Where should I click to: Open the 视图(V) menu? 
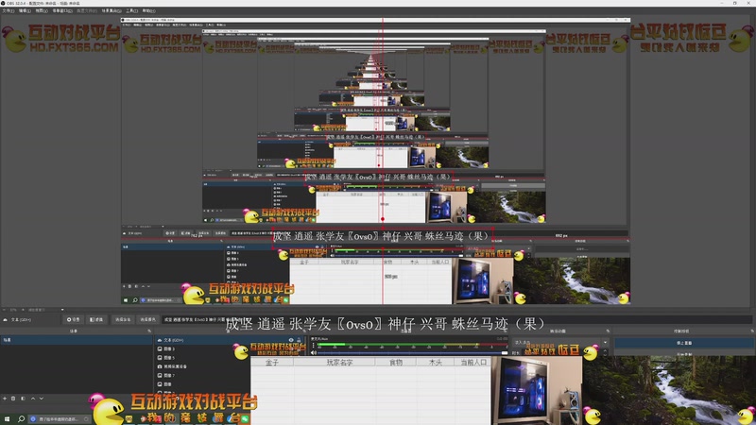click(x=42, y=10)
